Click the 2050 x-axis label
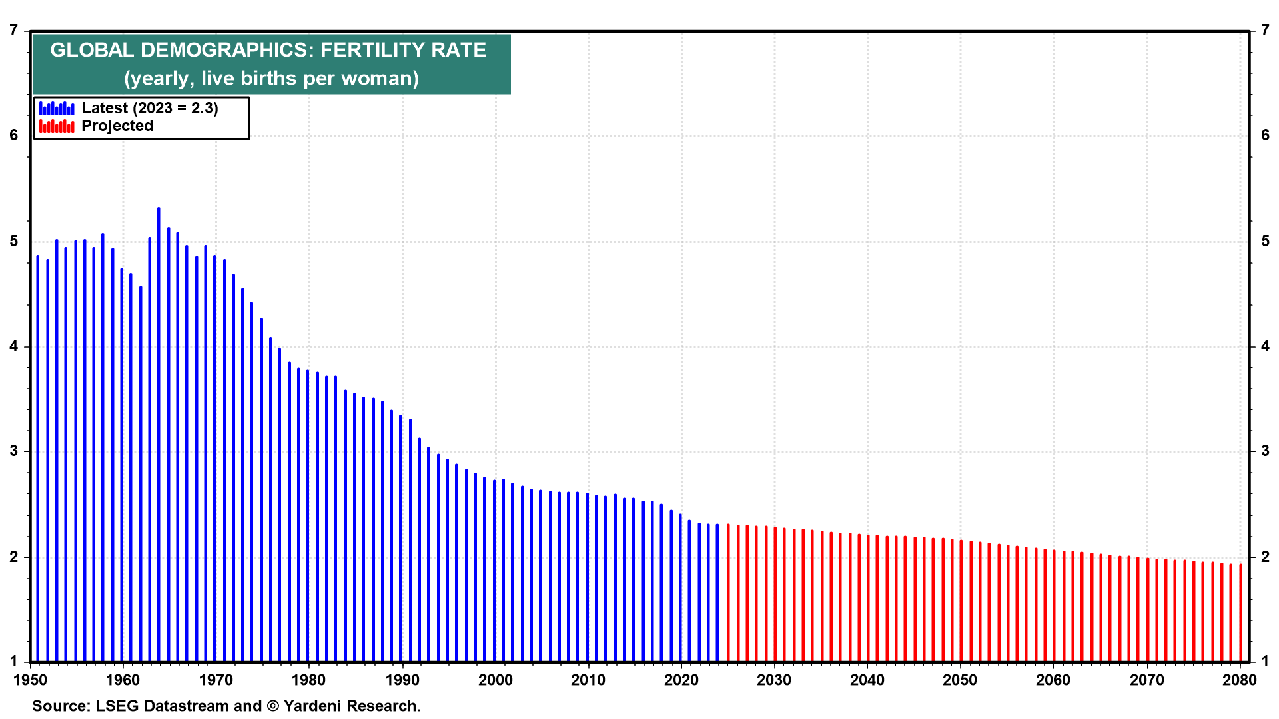The height and width of the screenshot is (719, 1279). tap(960, 680)
